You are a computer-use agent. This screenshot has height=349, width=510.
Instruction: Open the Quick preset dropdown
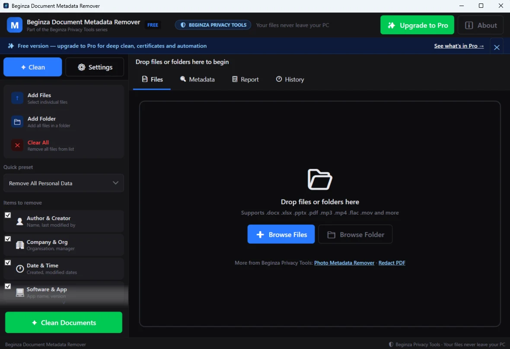64,183
